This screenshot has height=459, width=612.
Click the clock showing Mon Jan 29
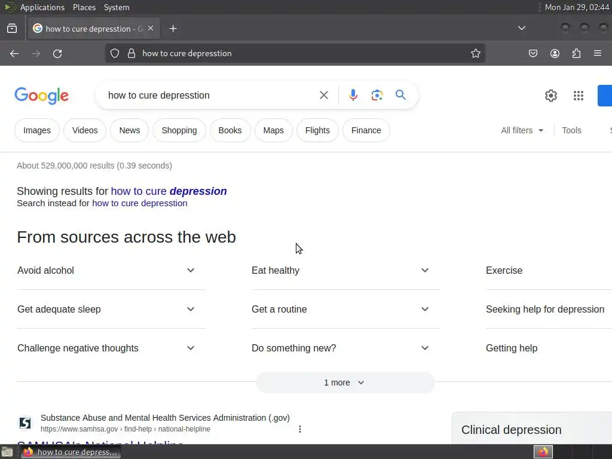(x=577, y=7)
